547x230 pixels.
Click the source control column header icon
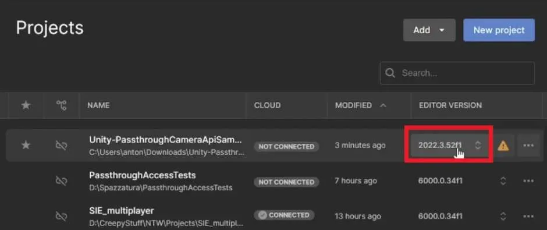pyautogui.click(x=62, y=105)
